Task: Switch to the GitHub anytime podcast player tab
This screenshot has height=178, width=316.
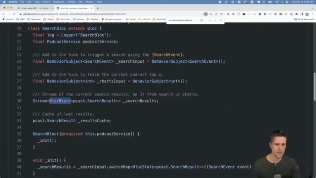Action: (74, 8)
